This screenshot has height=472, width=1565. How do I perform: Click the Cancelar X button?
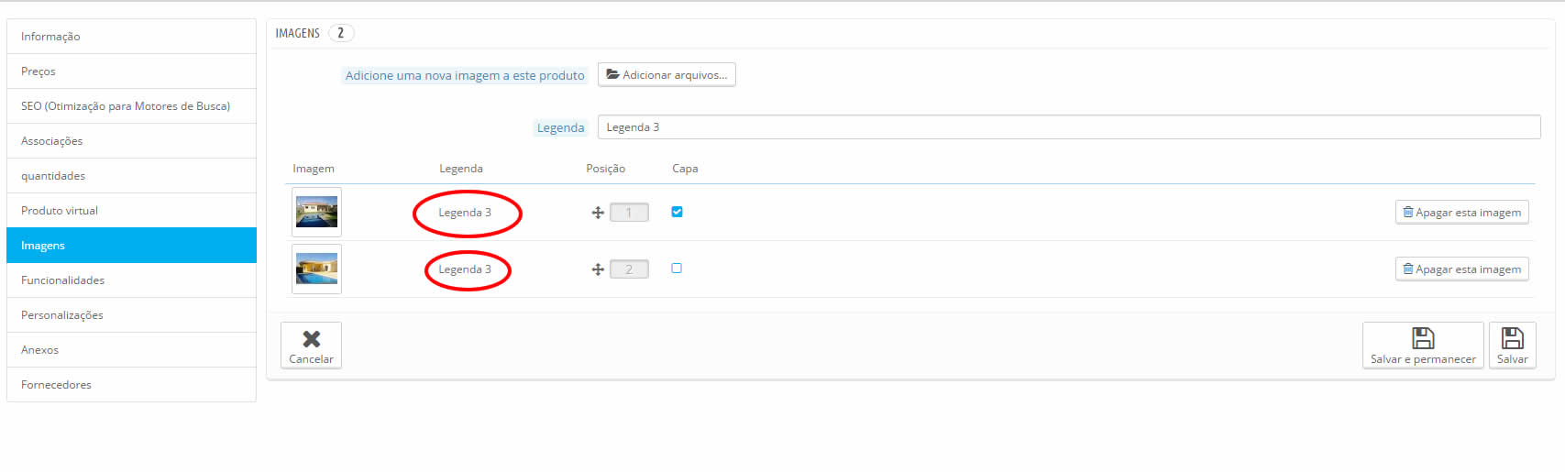click(x=311, y=346)
